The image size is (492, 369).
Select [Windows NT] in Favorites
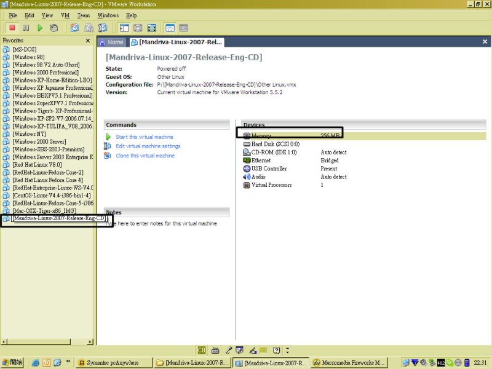29,133
